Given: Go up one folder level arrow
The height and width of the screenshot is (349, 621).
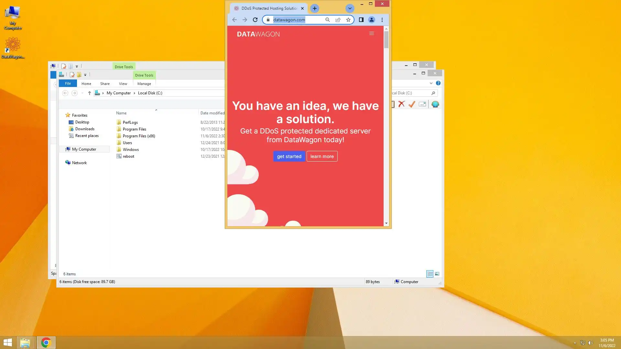Looking at the screenshot, I should [90, 93].
